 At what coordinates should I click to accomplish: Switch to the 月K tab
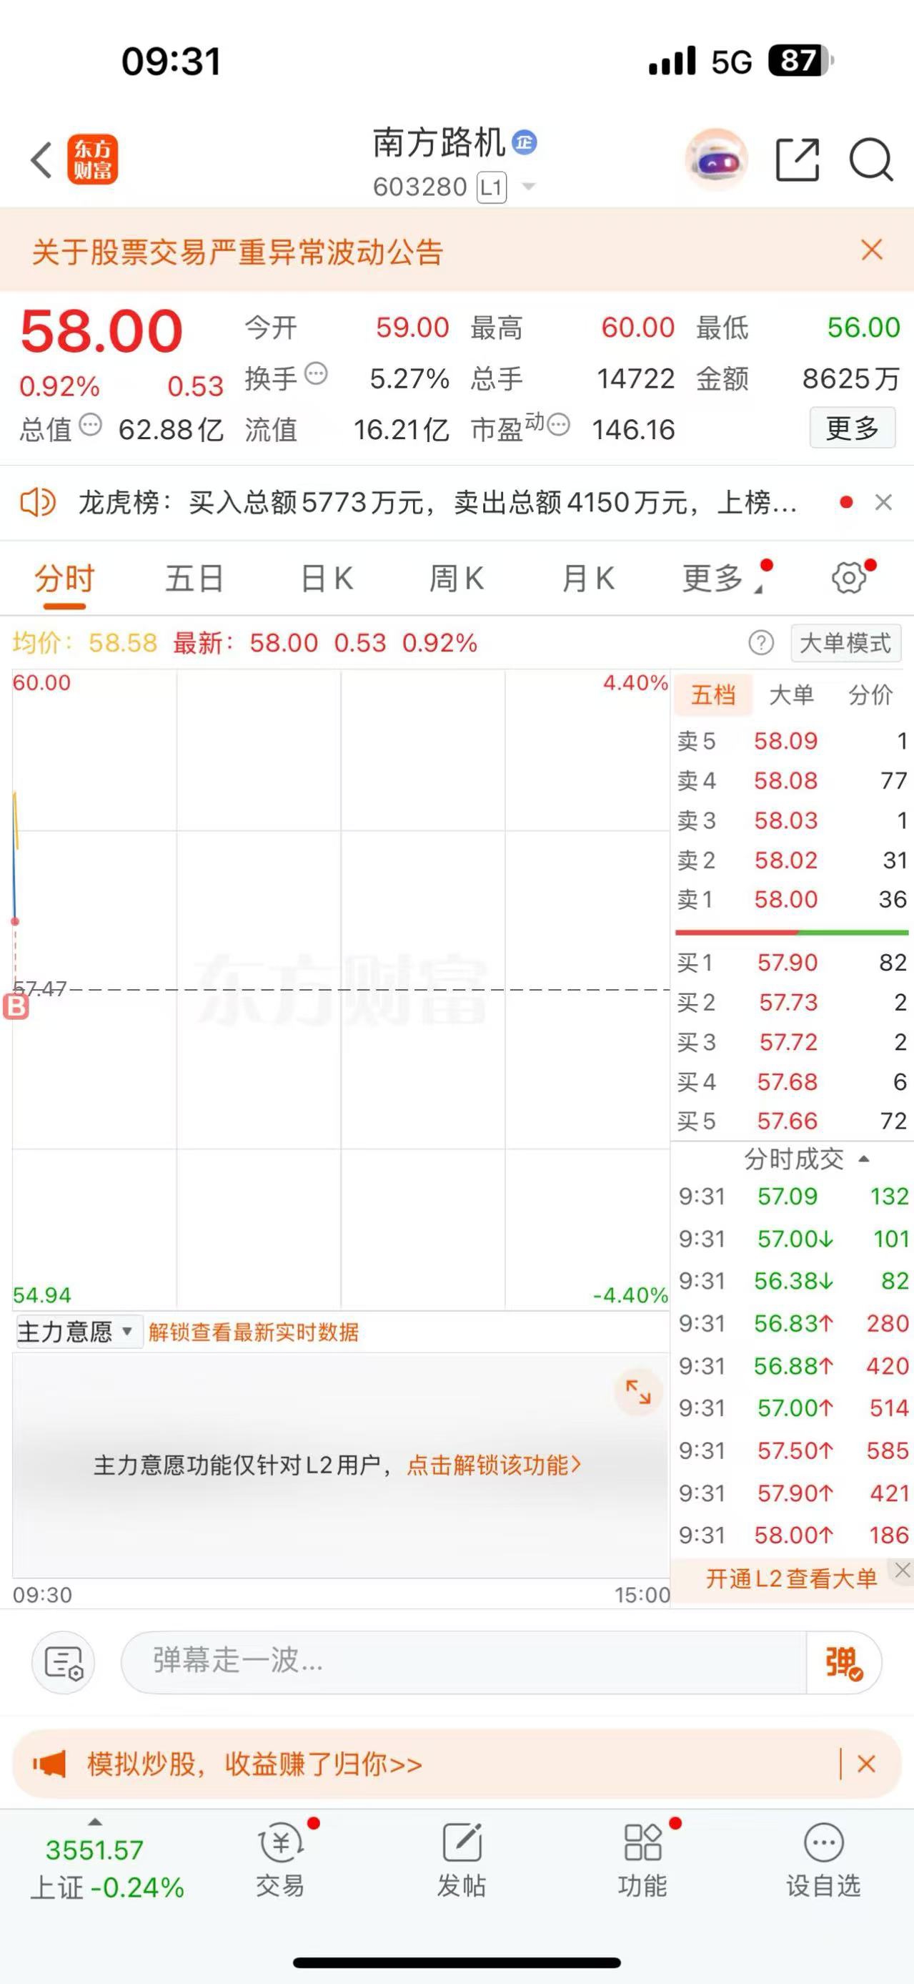pyautogui.click(x=588, y=579)
